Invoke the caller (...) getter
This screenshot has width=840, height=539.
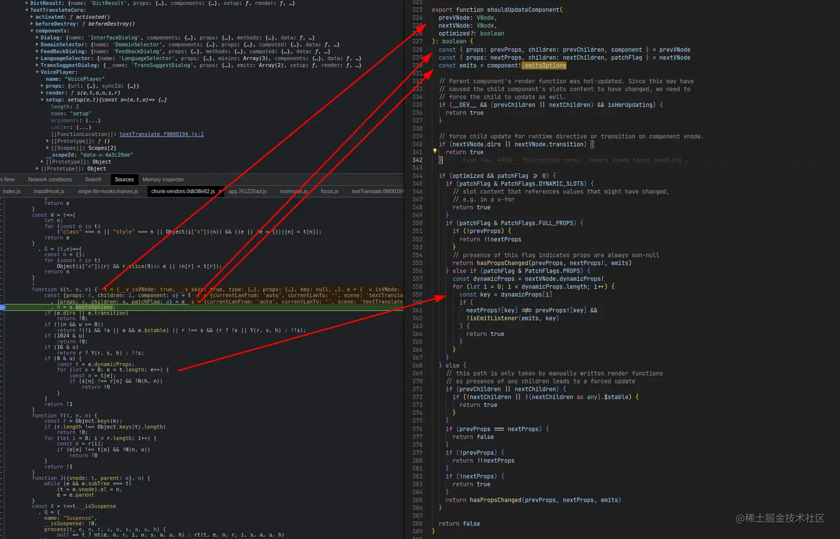click(83, 127)
